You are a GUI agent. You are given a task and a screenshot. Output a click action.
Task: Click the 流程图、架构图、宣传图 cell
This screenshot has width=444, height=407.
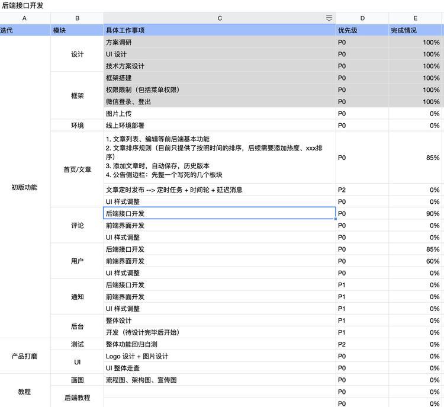point(219,380)
